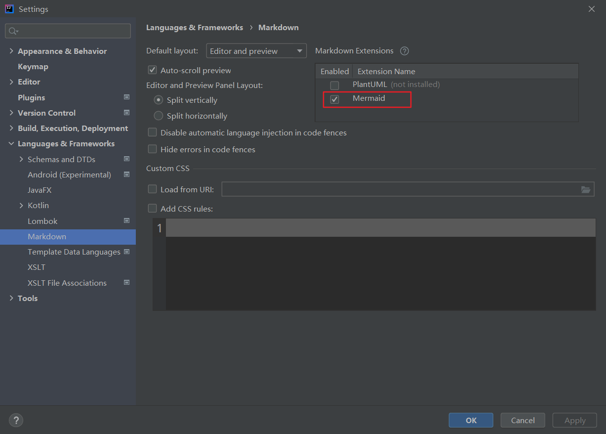Enable the PlantUML extension checkbox
Screen dimensions: 606x434
click(x=334, y=85)
